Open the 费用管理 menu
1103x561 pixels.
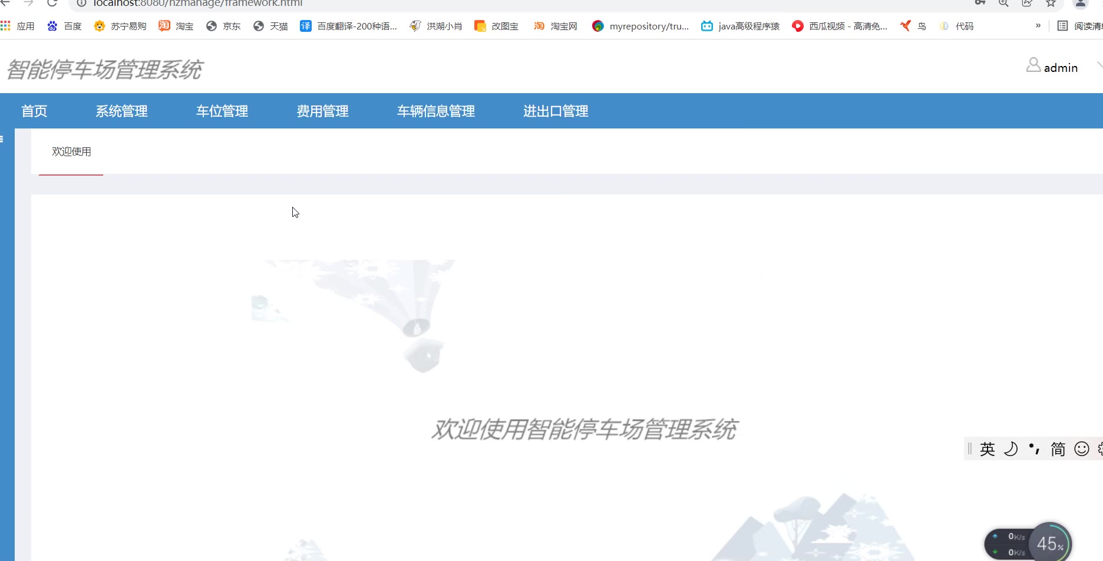(322, 111)
